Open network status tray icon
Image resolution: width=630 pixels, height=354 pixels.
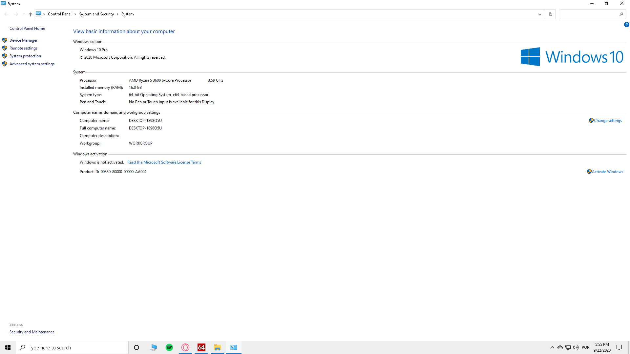tap(568, 347)
